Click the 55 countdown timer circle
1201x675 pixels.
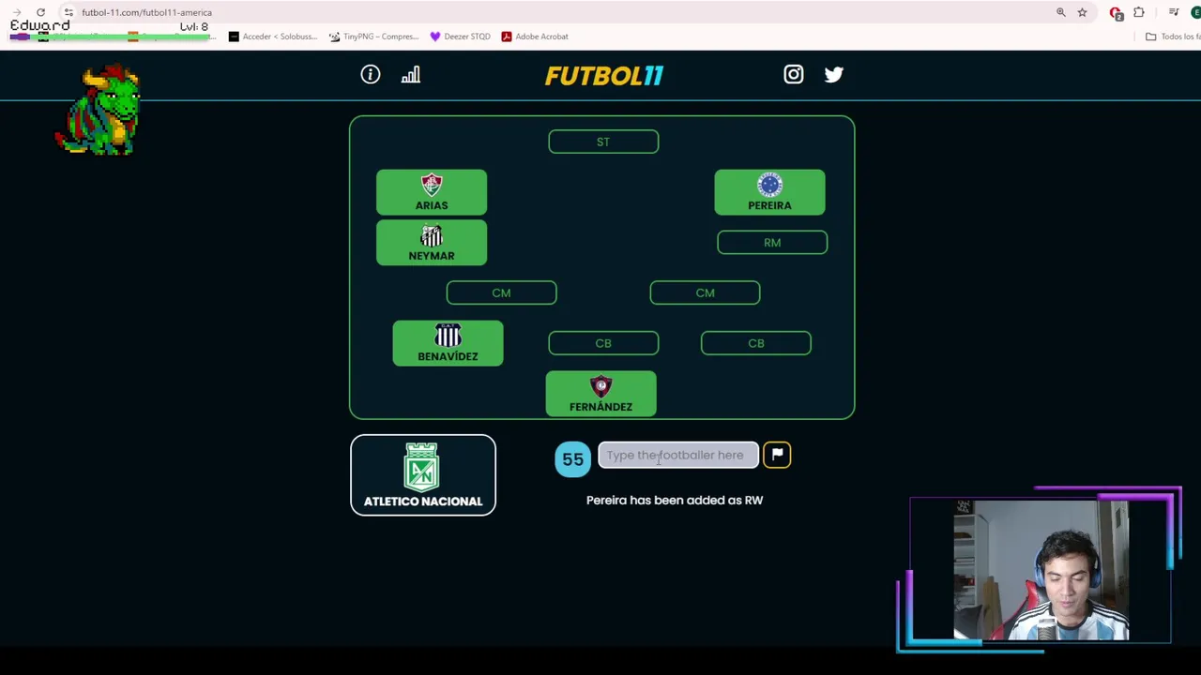[572, 459]
